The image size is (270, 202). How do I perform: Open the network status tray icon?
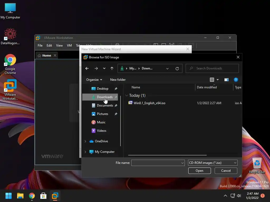[x=233, y=196]
